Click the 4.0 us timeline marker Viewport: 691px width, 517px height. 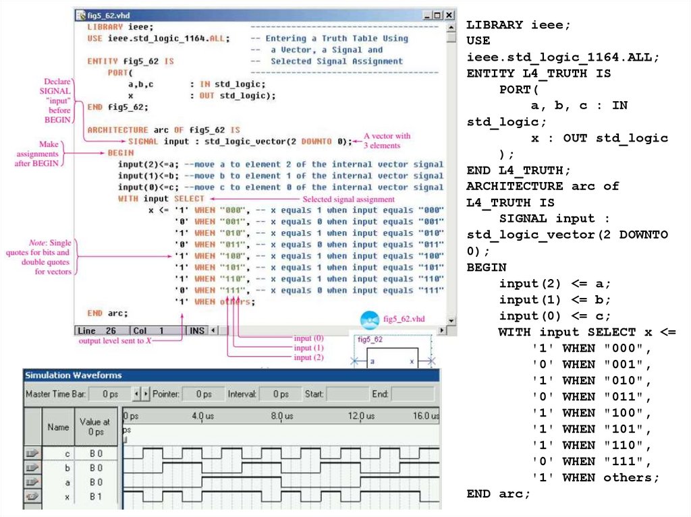coord(202,417)
